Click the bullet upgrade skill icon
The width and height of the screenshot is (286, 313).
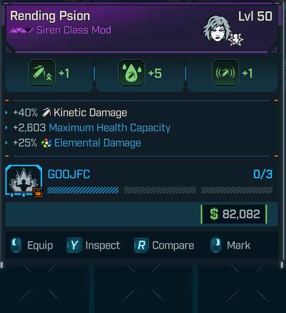pos(42,73)
